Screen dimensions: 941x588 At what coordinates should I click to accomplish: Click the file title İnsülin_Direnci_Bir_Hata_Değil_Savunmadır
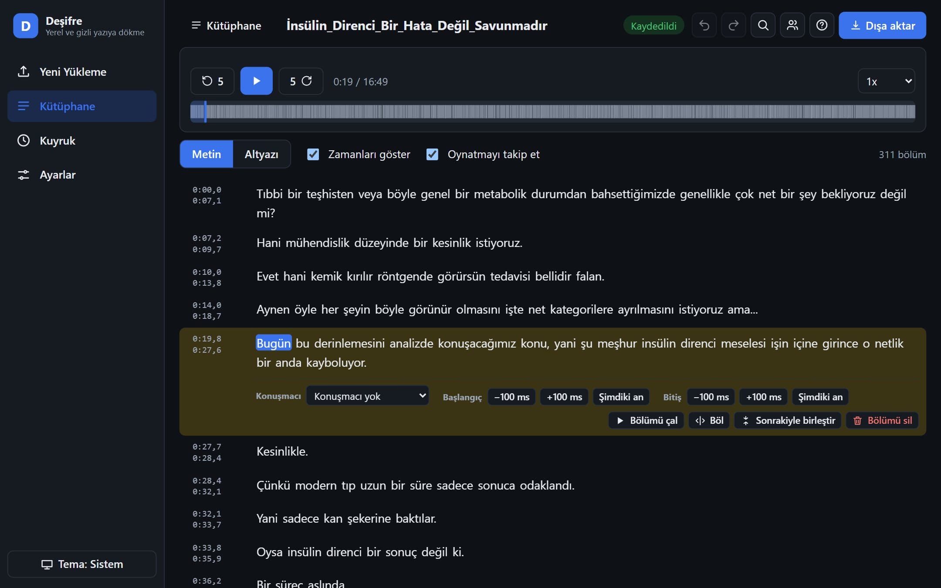pos(417,26)
